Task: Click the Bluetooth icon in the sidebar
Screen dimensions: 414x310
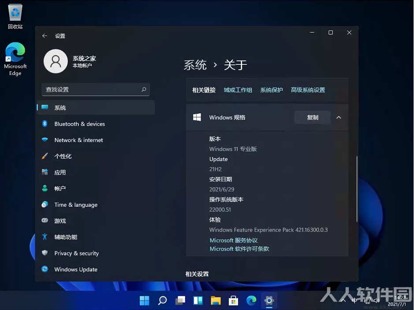Action: click(45, 123)
